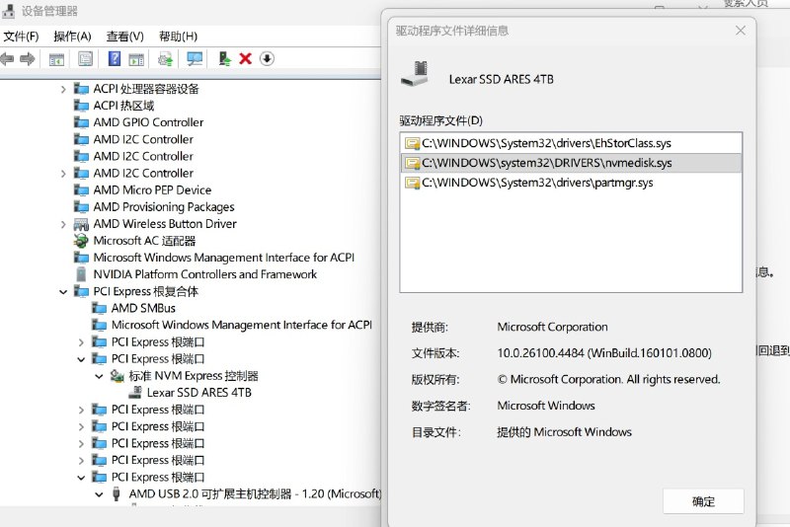This screenshot has height=527, width=790.
Task: Click the Lexar SSD ARES 4TB drive icon in the tree
Action: 135,393
